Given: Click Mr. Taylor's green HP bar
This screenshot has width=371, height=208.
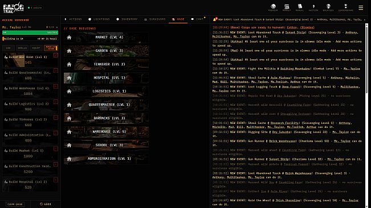Looking at the screenshot, I should point(30,32).
